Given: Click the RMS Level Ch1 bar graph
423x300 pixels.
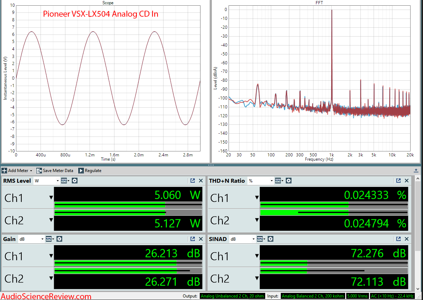Looking at the screenshot, I should point(128,205).
